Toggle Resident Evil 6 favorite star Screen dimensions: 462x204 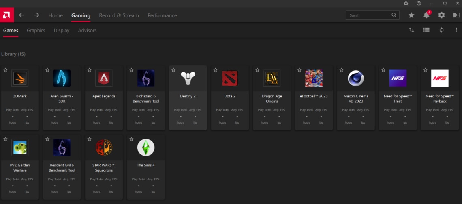click(x=47, y=139)
